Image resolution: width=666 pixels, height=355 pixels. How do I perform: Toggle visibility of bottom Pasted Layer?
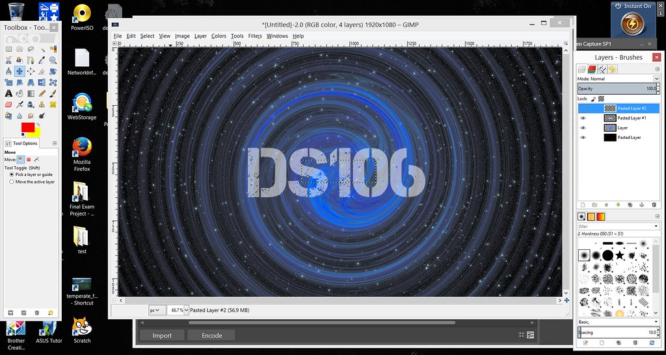pos(583,138)
